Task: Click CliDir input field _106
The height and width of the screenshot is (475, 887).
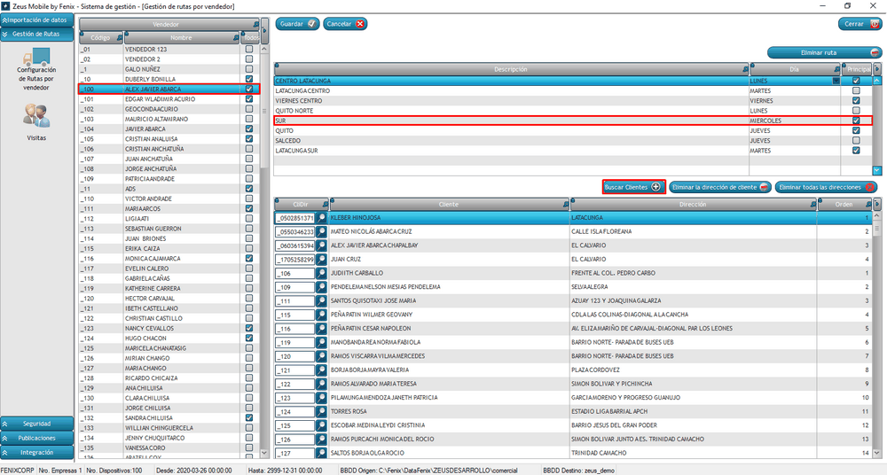Action: point(294,274)
